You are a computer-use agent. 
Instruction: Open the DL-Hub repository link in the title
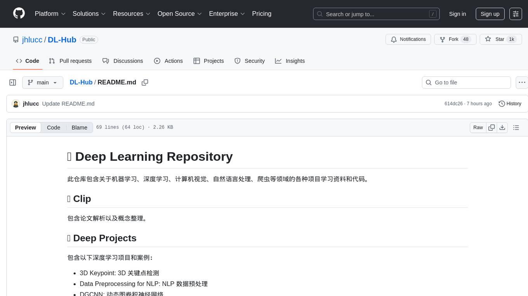(62, 40)
